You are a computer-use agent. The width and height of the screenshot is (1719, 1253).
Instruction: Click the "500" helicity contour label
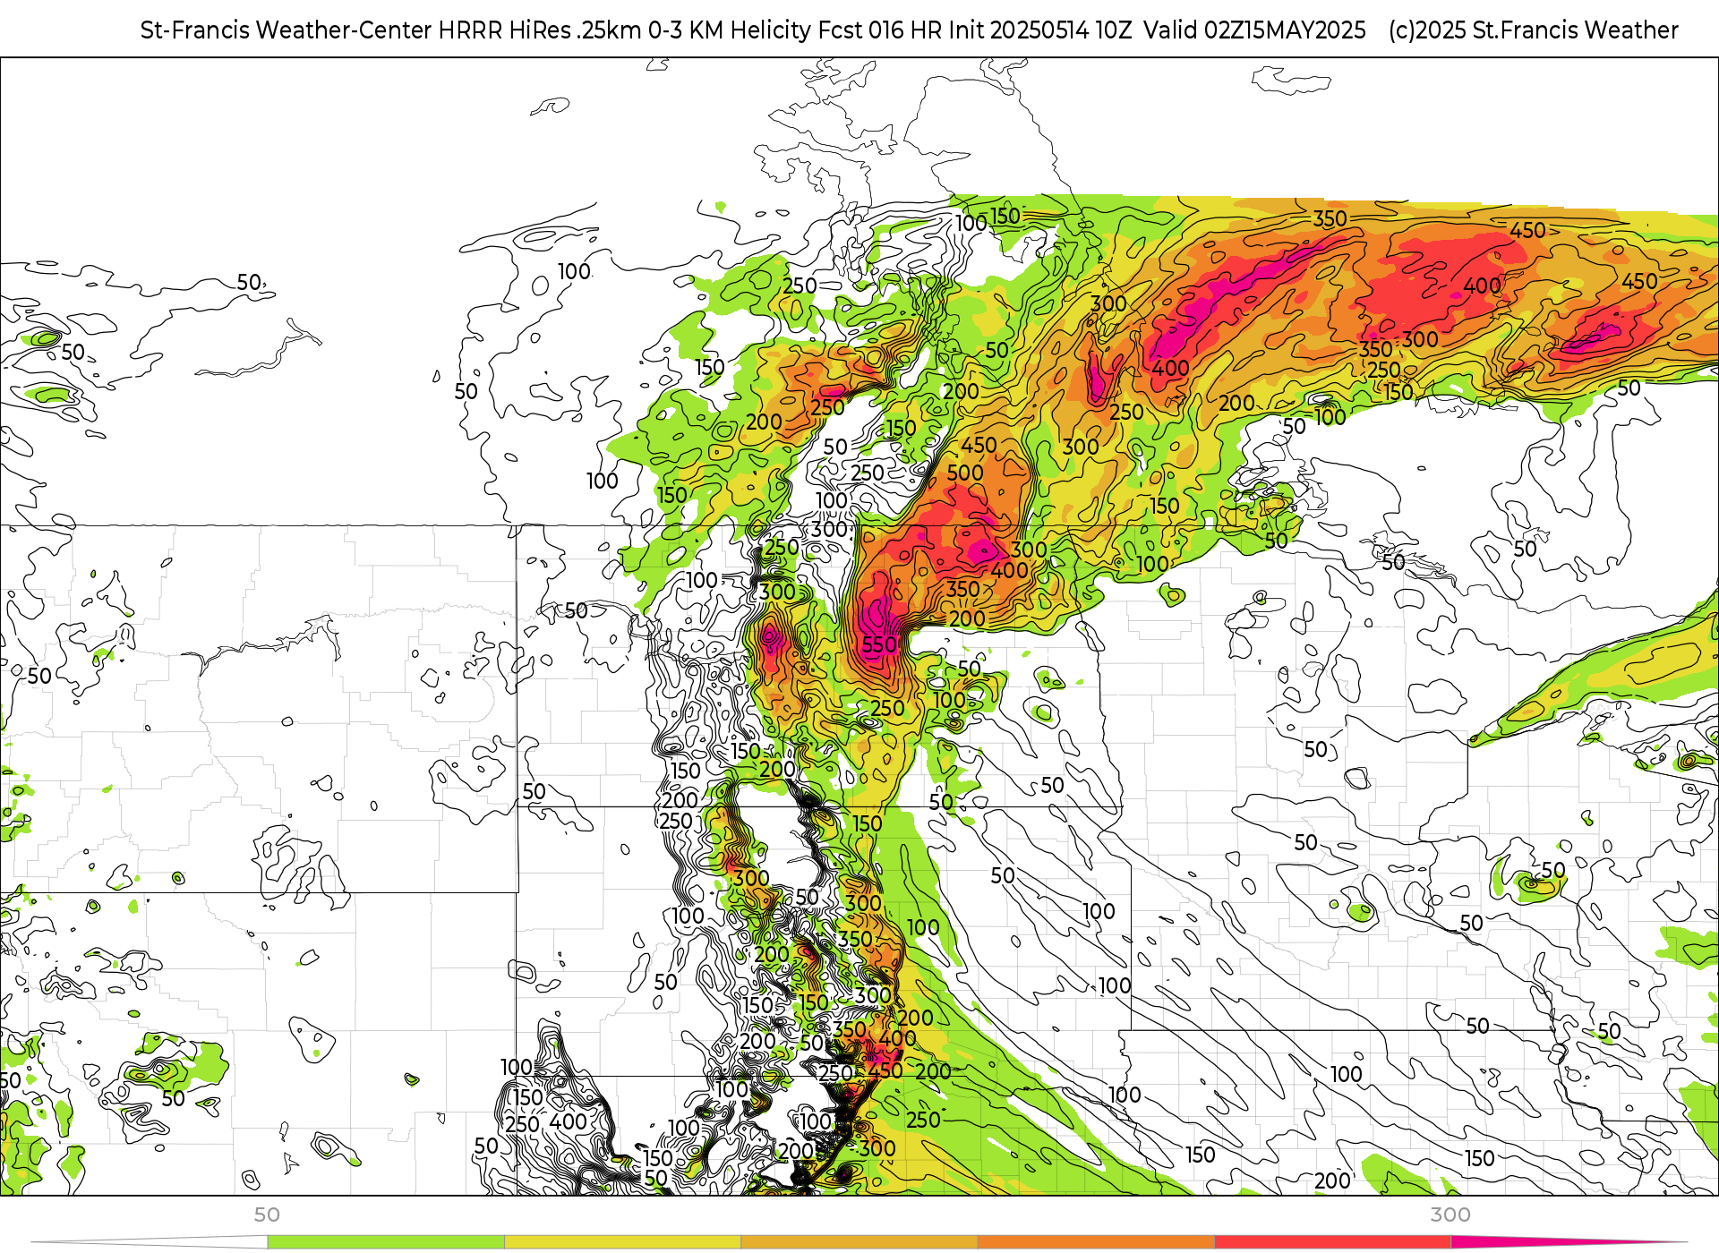[965, 473]
